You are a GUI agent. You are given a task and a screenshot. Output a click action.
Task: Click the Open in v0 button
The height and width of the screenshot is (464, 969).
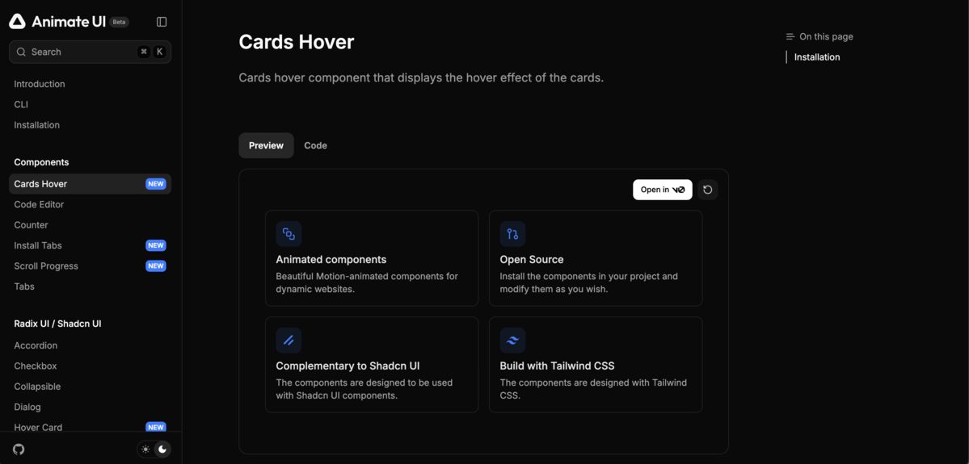click(663, 190)
